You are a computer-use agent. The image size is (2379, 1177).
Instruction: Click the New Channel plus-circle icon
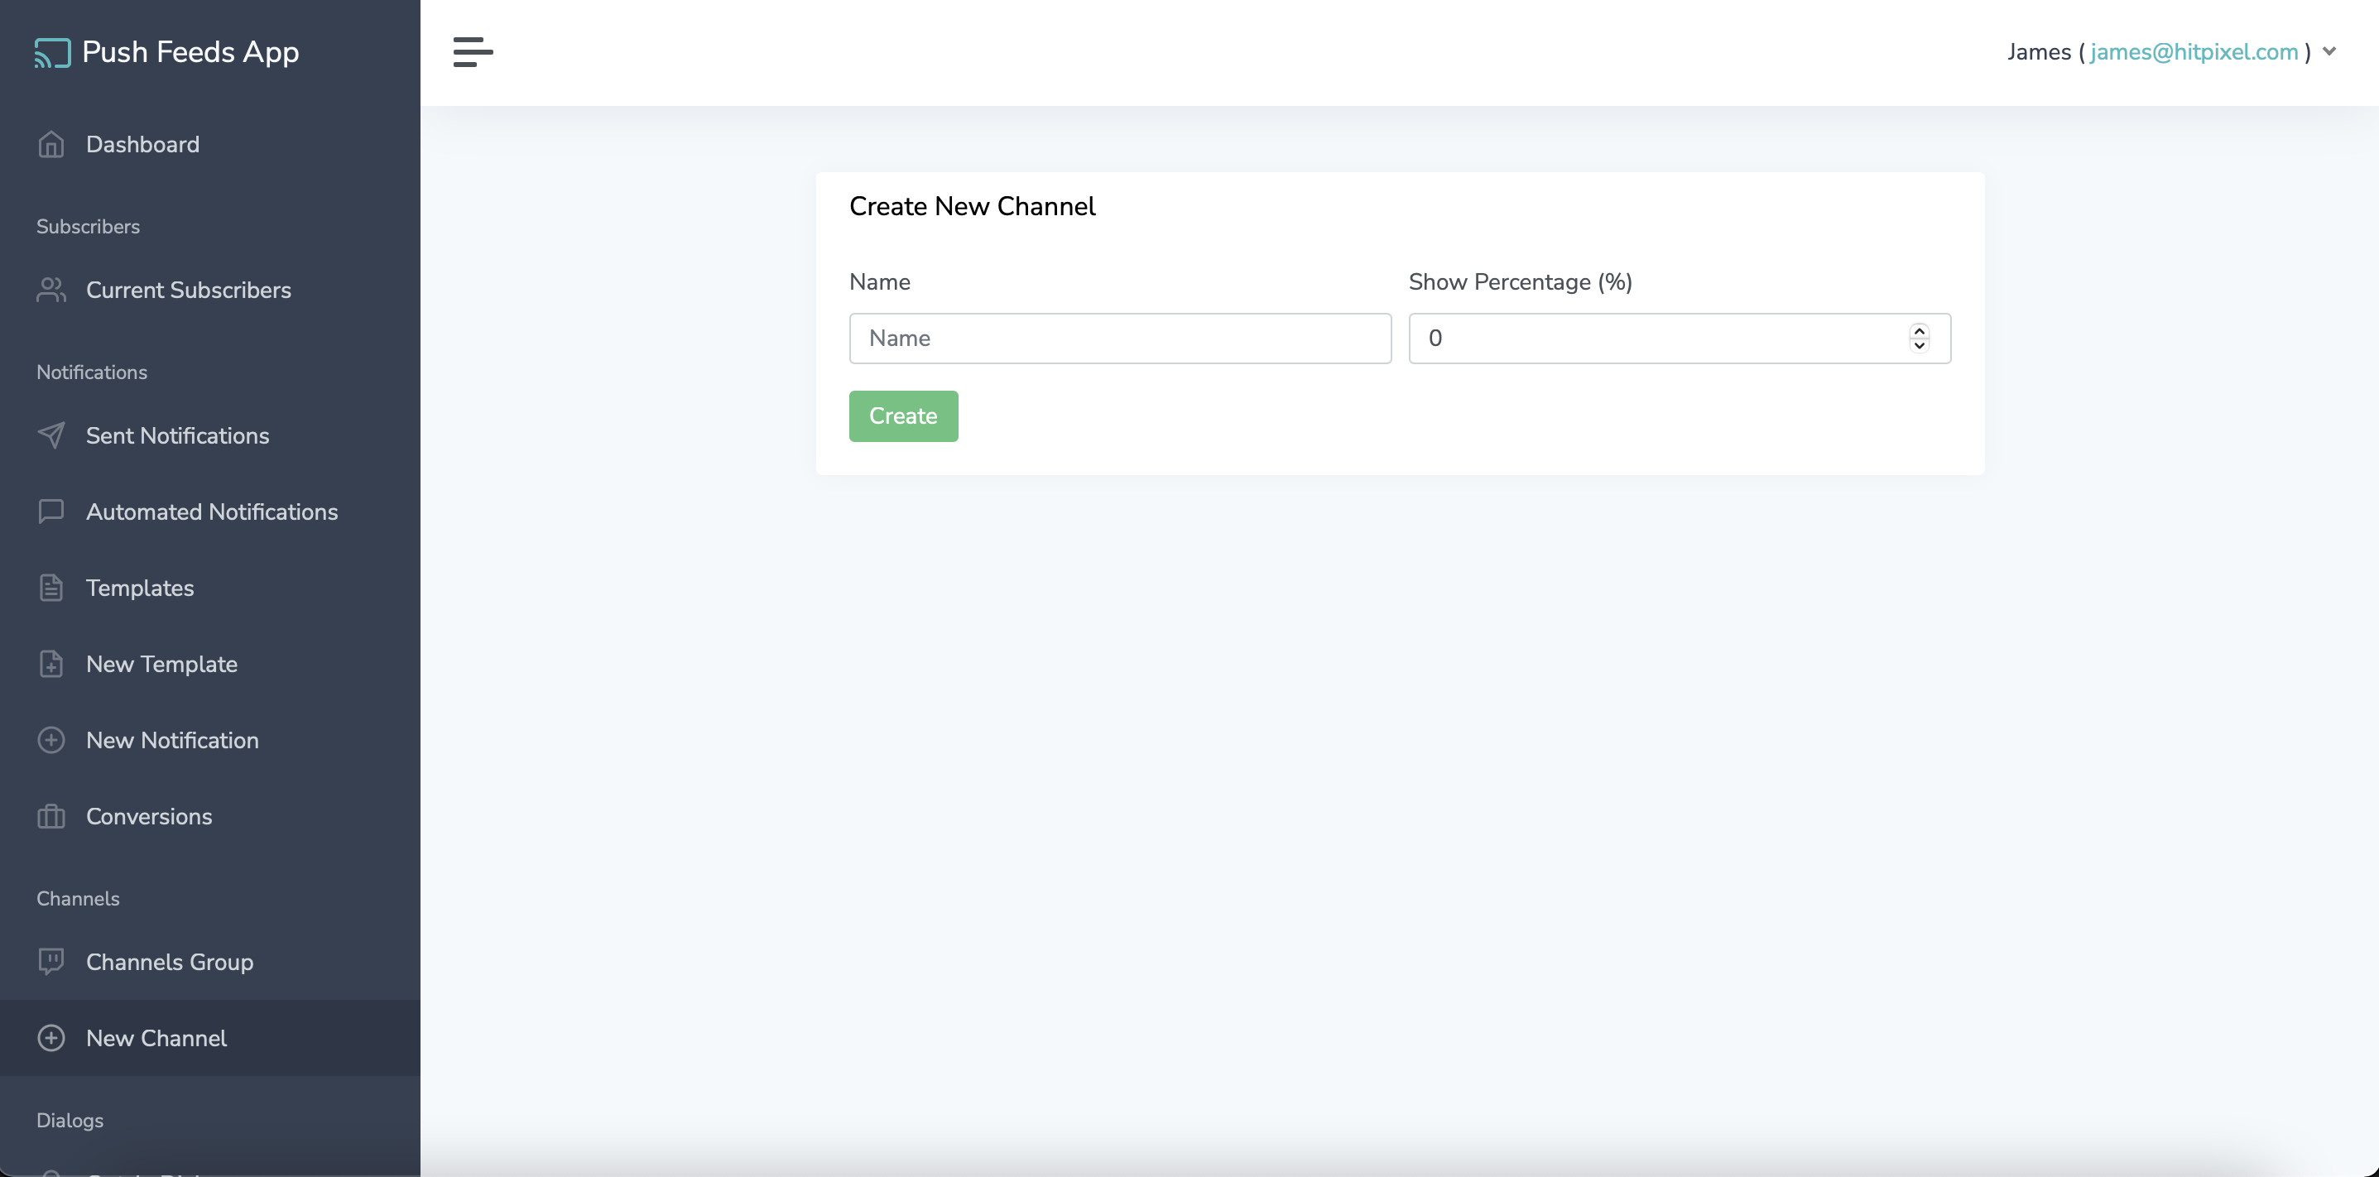pyautogui.click(x=50, y=1038)
